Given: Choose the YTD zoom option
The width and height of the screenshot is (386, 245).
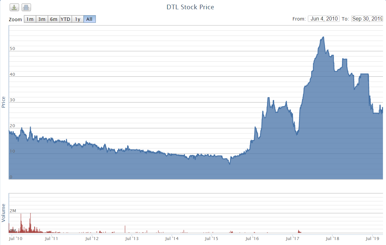Looking at the screenshot, I should tap(65, 19).
